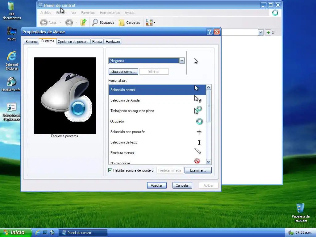Open Mis documentos desktop icon
Screen dimensions: 316x237
coord(12,10)
